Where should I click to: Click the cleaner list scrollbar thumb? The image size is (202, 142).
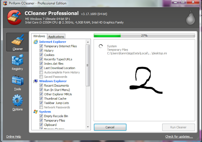tap(88, 65)
